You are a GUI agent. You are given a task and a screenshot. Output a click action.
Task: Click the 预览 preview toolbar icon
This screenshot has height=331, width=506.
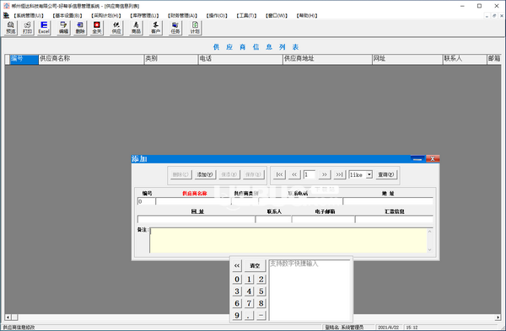tap(11, 28)
